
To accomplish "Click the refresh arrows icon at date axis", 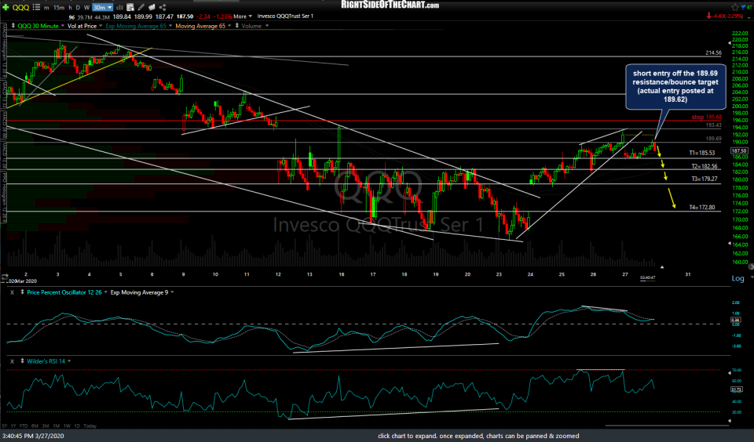I will tap(5, 277).
